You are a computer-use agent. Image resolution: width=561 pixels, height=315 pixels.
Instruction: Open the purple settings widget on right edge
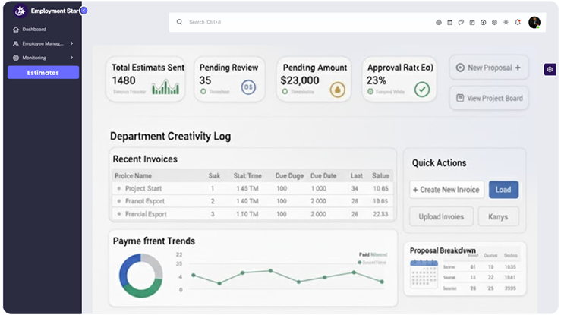[550, 69]
